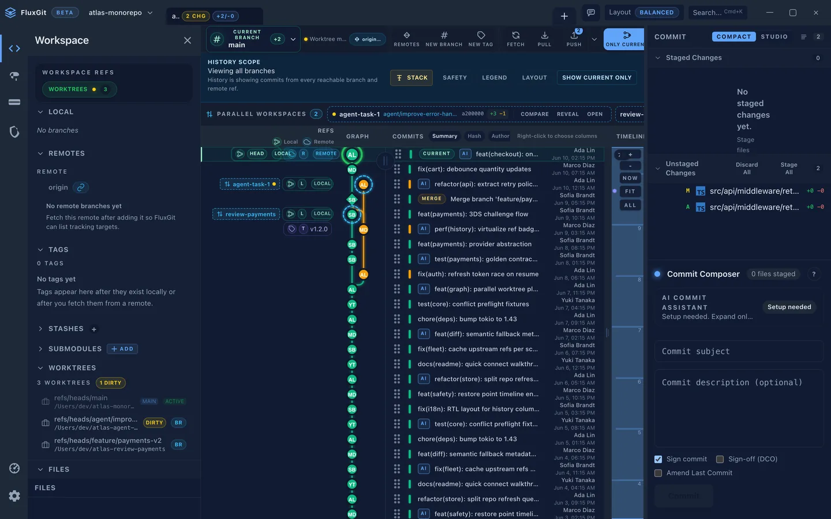Click Compare for agent-task-1 workspace
This screenshot has width=831, height=519.
tap(534, 114)
